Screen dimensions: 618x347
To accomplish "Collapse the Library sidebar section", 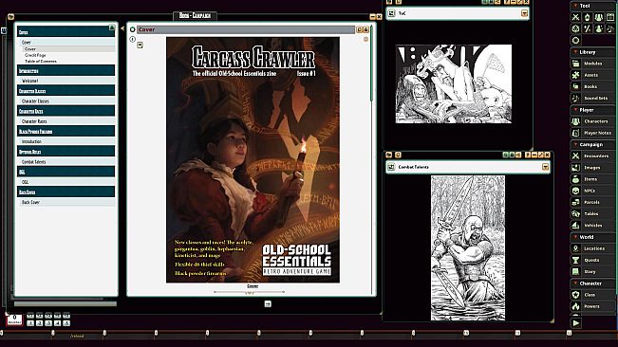I will click(592, 52).
